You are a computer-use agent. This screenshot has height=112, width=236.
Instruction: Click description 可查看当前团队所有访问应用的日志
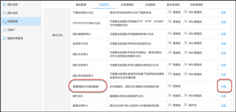(130, 44)
